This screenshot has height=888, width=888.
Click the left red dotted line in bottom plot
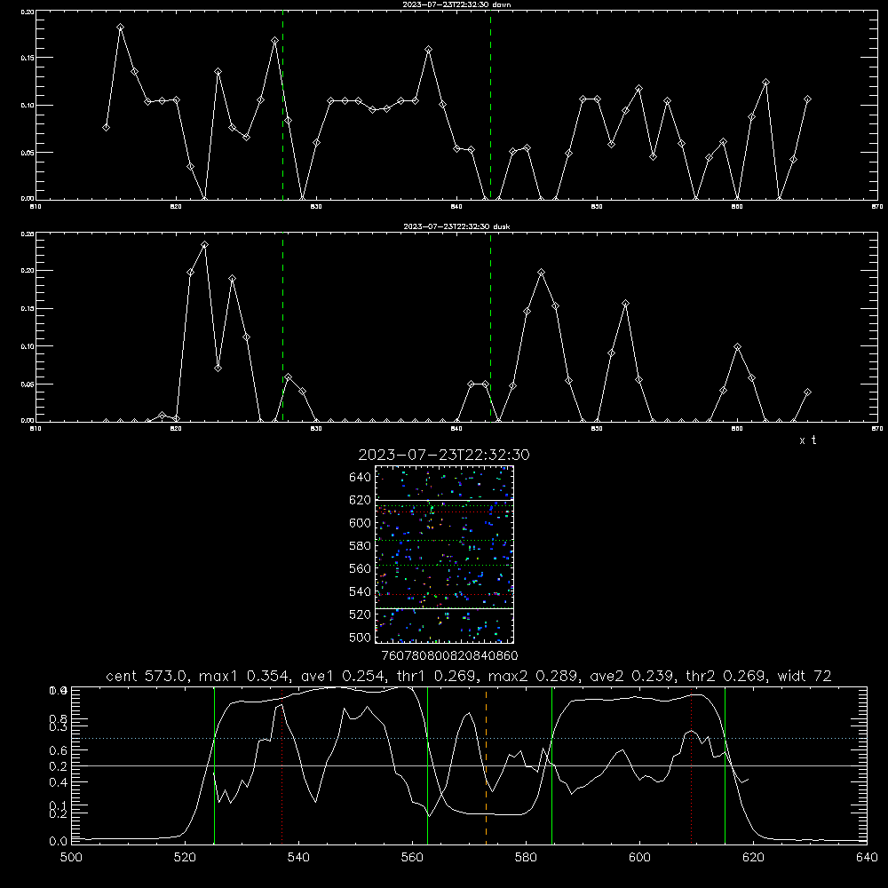(x=282, y=765)
